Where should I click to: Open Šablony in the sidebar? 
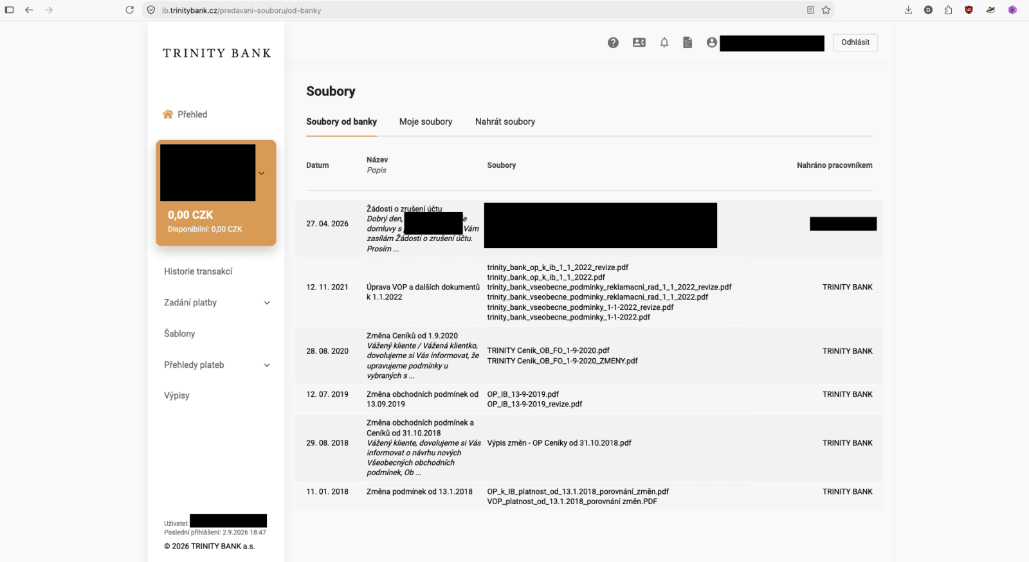coord(179,334)
